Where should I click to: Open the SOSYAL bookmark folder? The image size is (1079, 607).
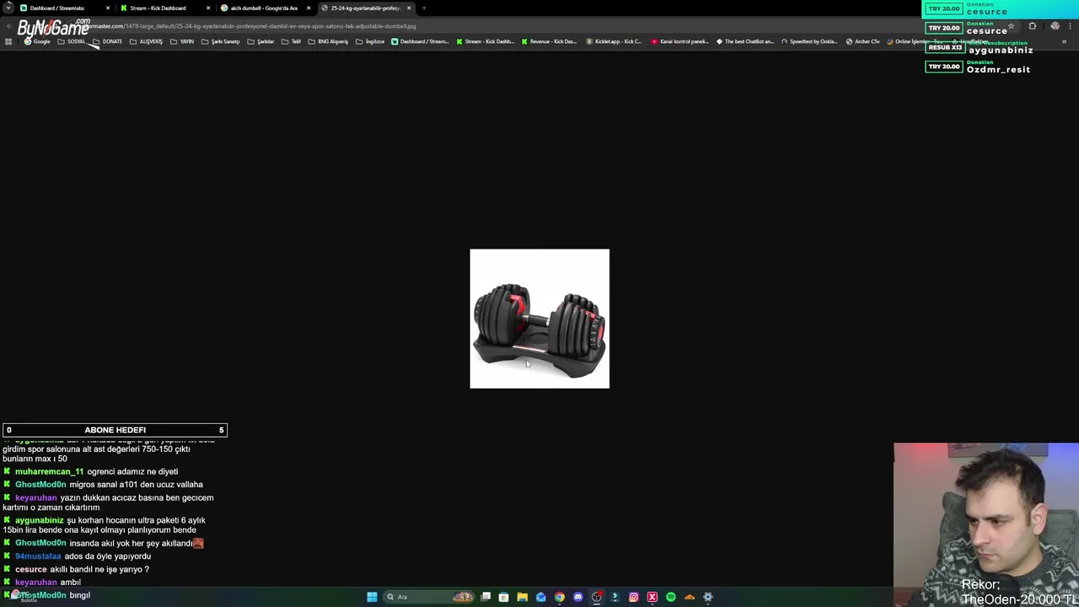pyautogui.click(x=72, y=41)
